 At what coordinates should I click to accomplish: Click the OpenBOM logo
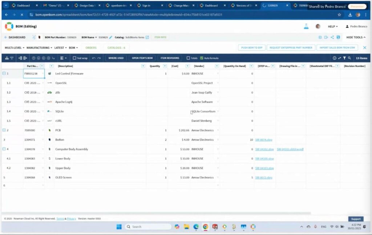pos(9,27)
